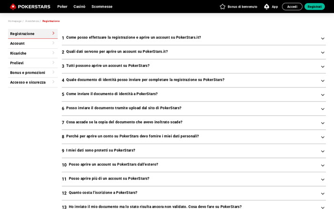This screenshot has width=334, height=209.
Task: Click text "Quanto costa l'iscrizione a PokerStars?"
Action: (x=103, y=193)
